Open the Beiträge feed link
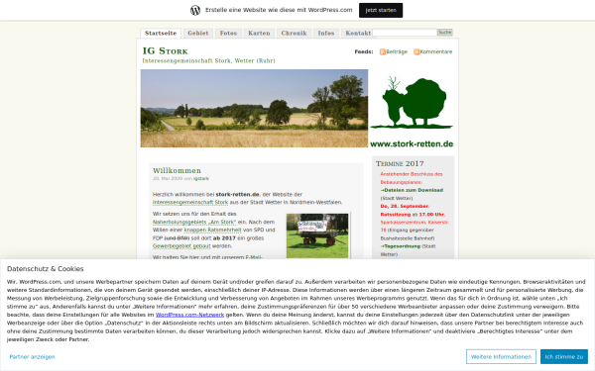The height and width of the screenshot is (371, 595). 397,51
